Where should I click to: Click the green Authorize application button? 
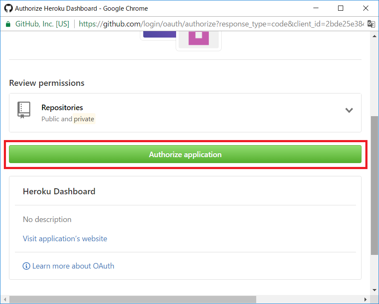click(185, 154)
